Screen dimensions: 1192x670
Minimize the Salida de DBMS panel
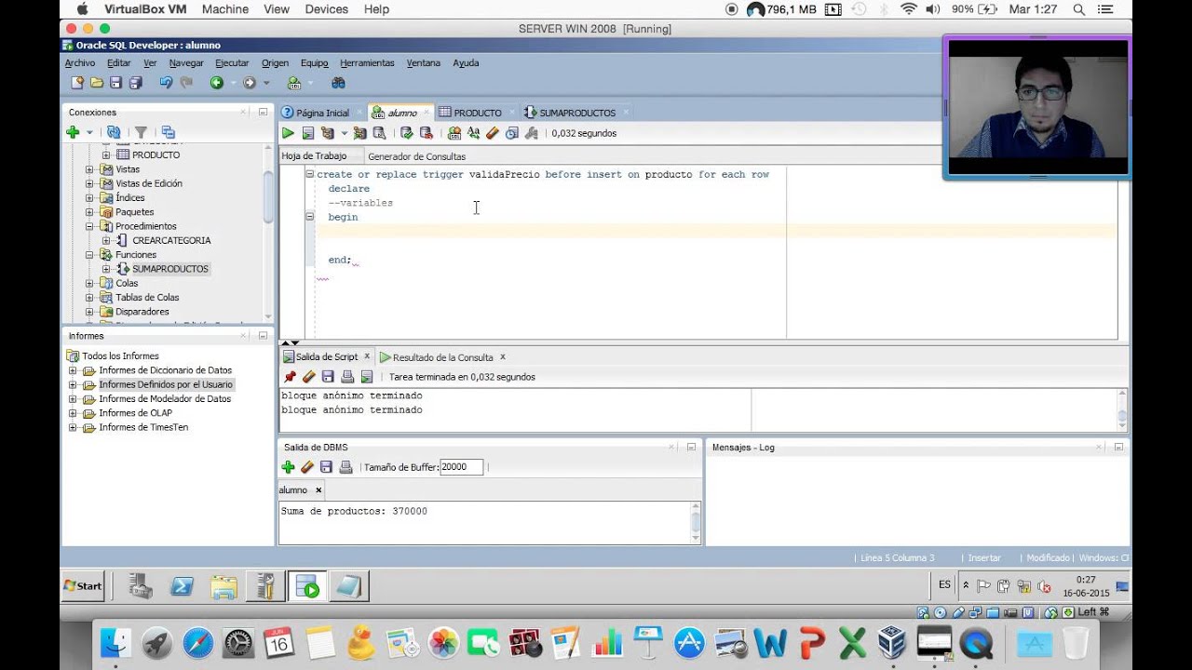coord(691,448)
